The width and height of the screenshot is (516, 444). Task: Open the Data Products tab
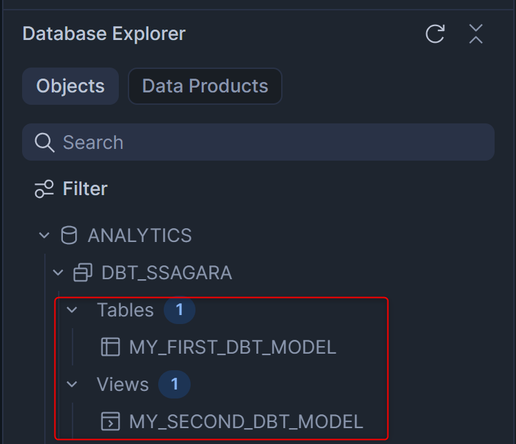[205, 86]
